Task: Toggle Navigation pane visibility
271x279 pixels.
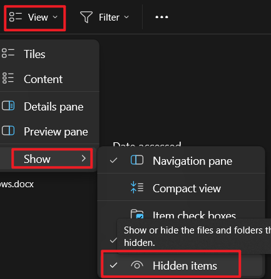Action: [x=181, y=161]
